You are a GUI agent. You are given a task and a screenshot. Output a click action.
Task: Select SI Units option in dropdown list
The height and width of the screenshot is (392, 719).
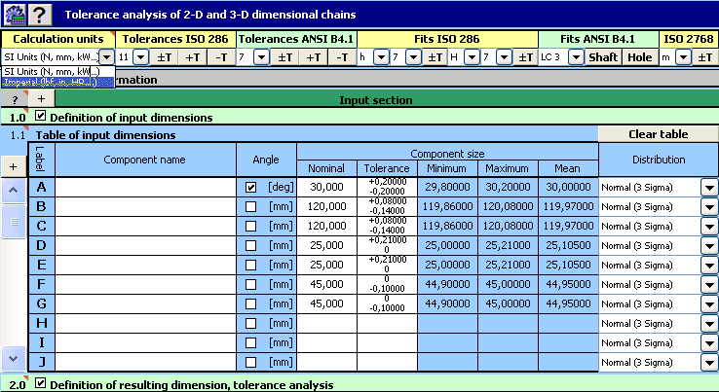pyautogui.click(x=57, y=71)
